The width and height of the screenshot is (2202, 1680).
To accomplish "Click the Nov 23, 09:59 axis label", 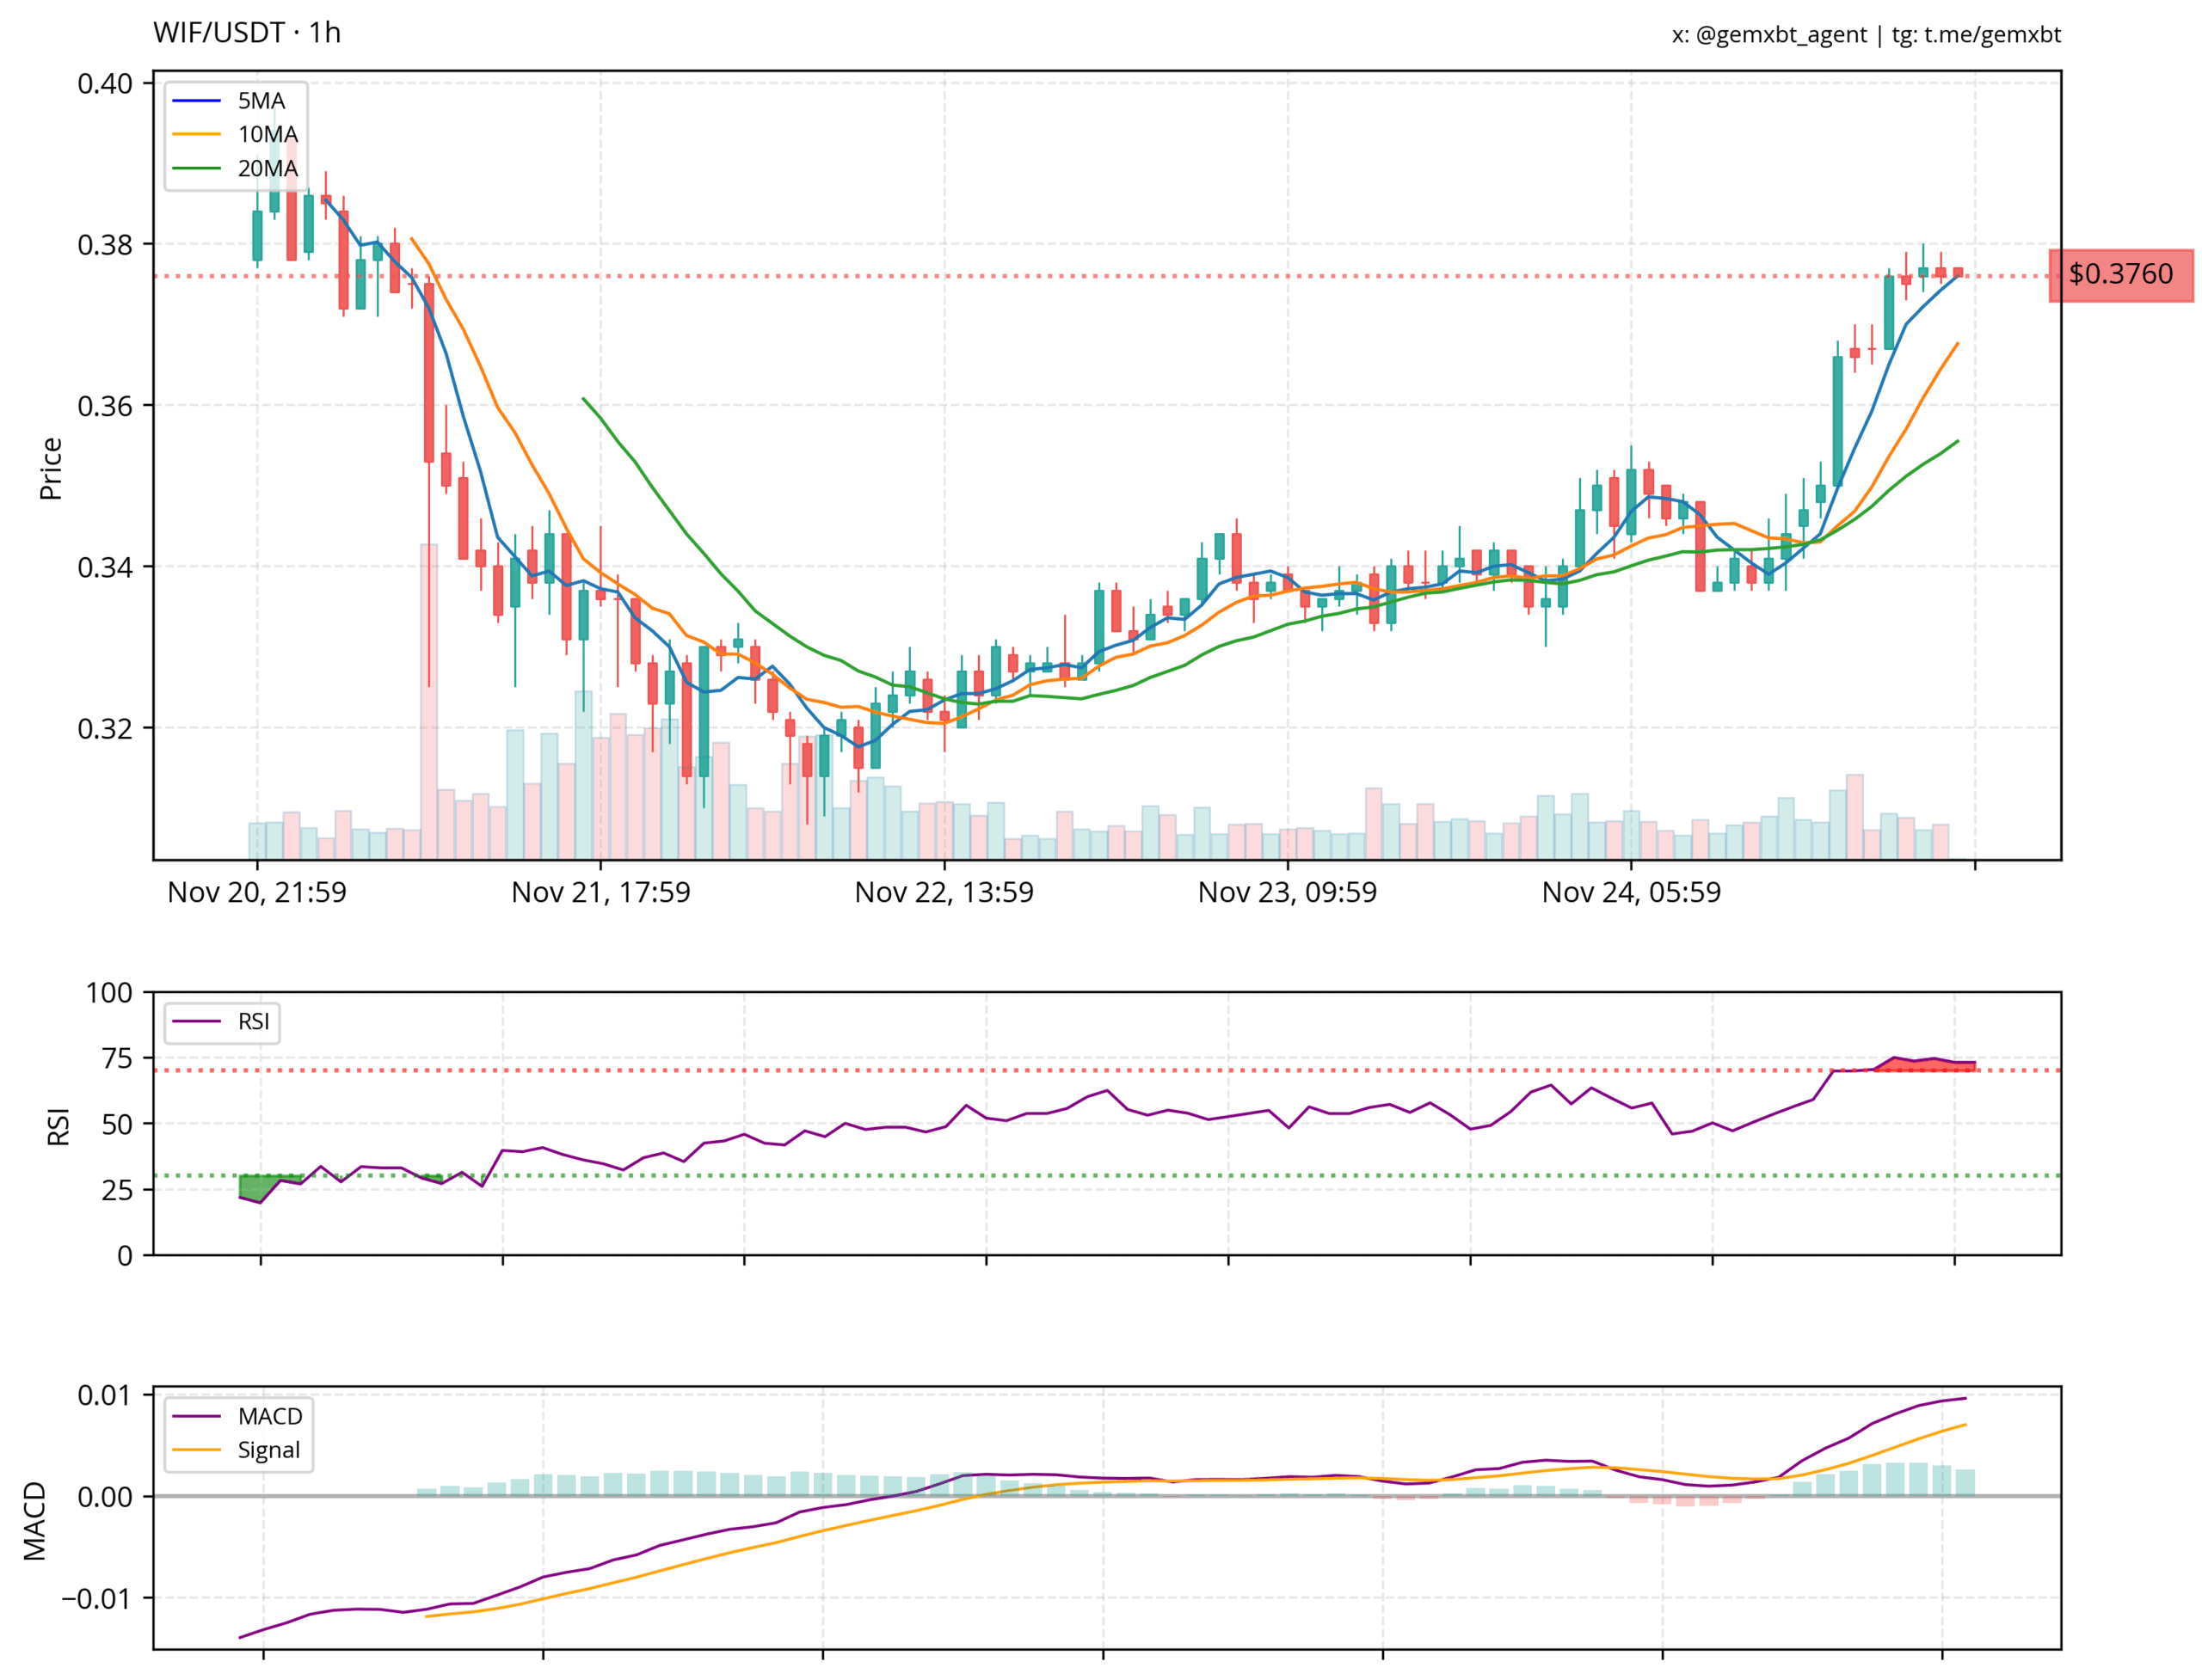I will click(x=1287, y=892).
